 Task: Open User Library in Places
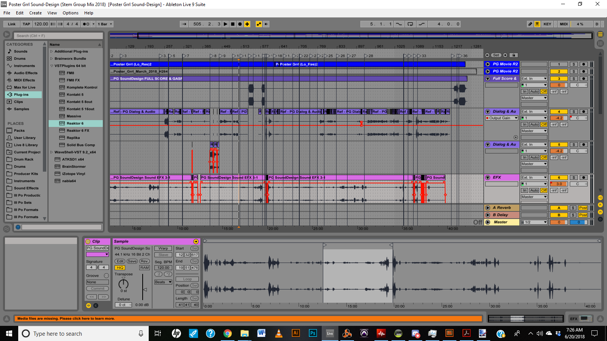coord(25,138)
